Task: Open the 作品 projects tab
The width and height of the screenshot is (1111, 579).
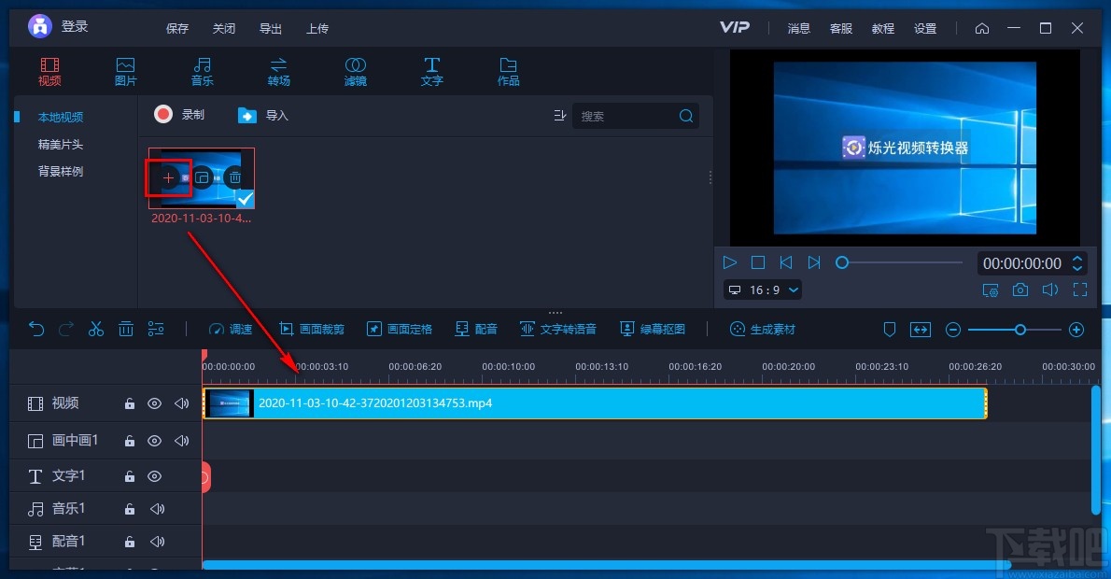Action: tap(508, 72)
